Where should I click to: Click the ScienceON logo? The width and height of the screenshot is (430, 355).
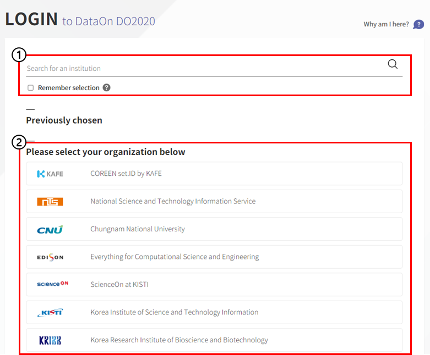point(52,284)
